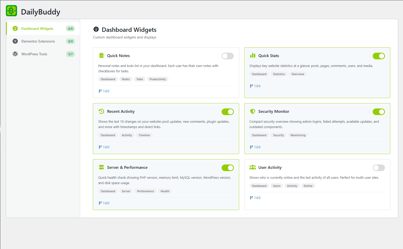Image resolution: width=403 pixels, height=249 pixels.
Task: Click the DailyBuddy logo icon
Action: click(x=11, y=11)
